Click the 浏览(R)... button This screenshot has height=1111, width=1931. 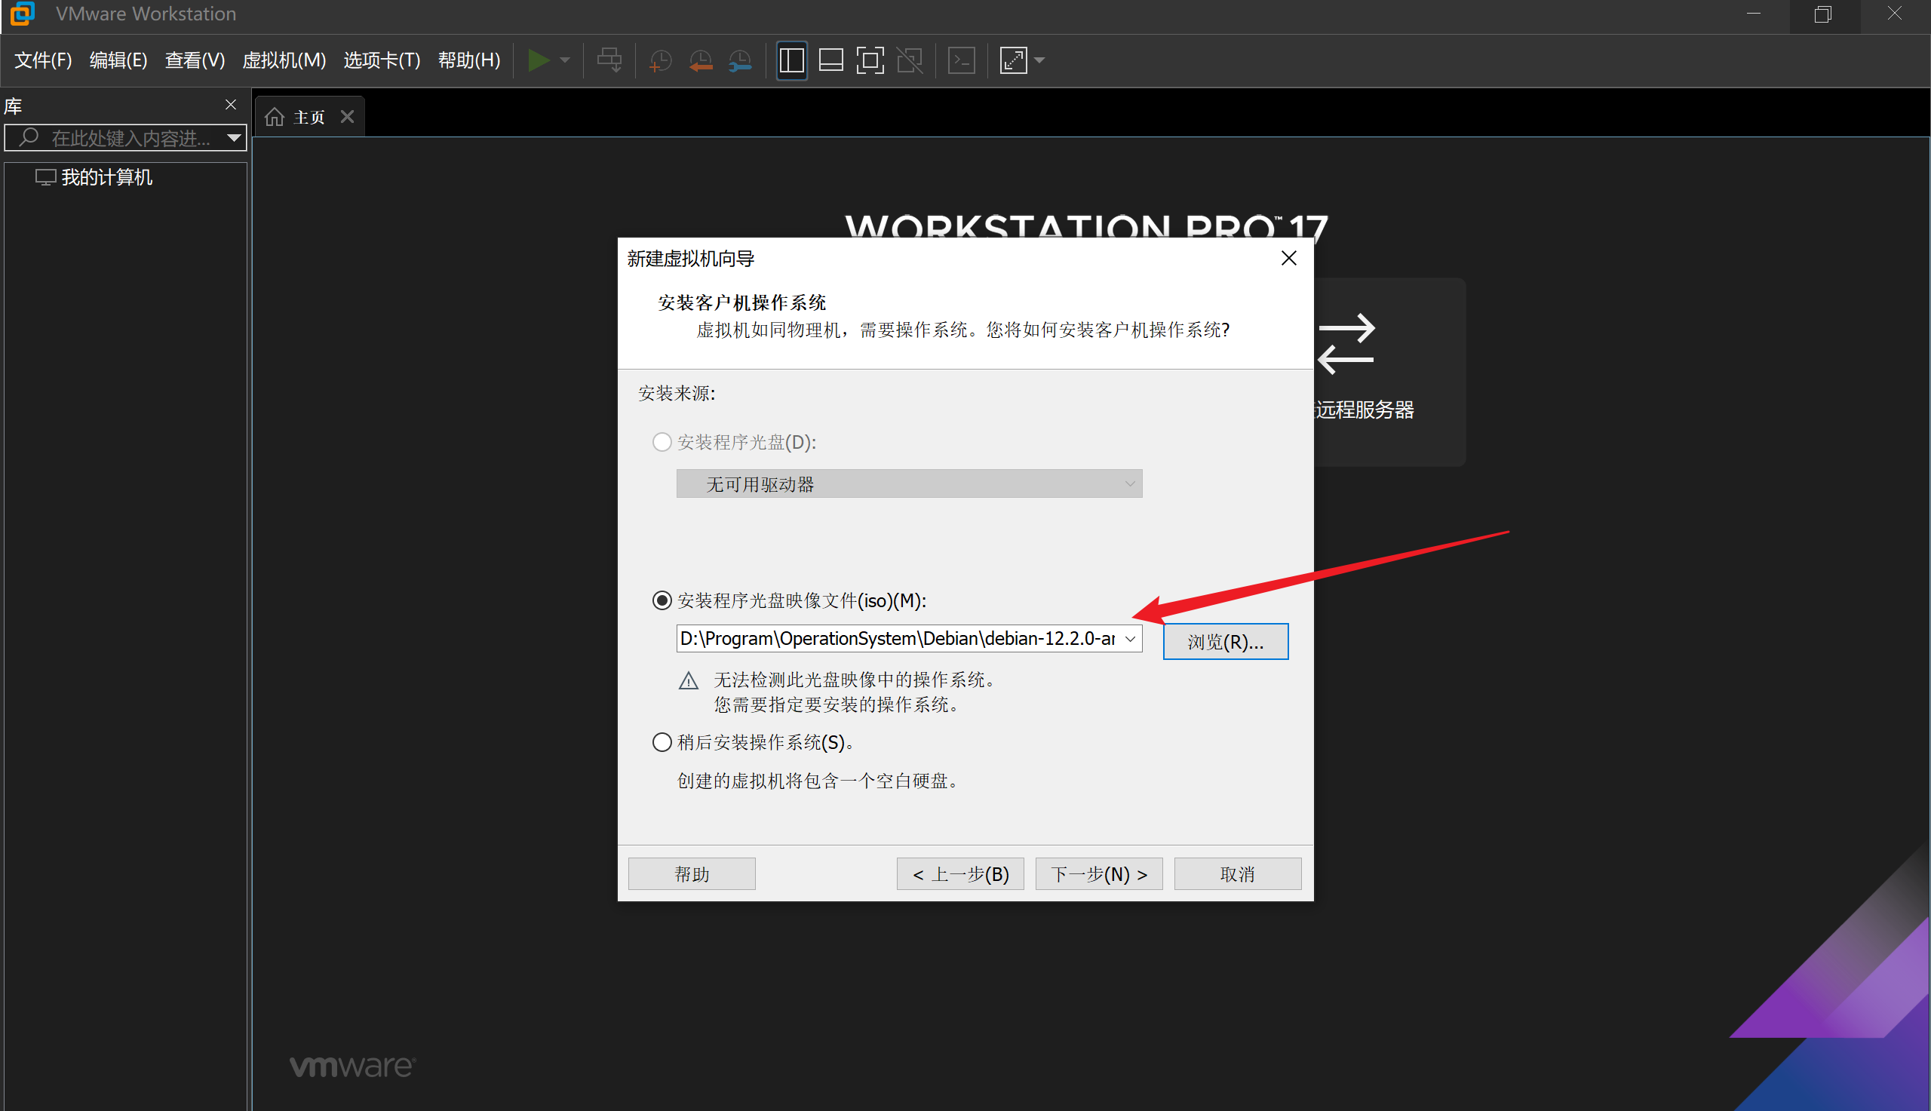[x=1225, y=642]
